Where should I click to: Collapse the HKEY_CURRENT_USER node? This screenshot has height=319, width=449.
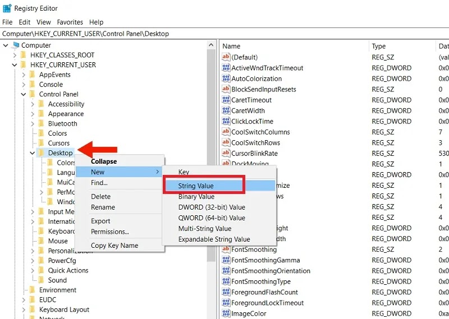(15, 65)
